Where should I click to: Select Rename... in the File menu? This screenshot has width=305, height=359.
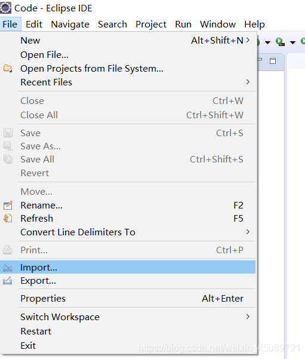tap(128, 205)
